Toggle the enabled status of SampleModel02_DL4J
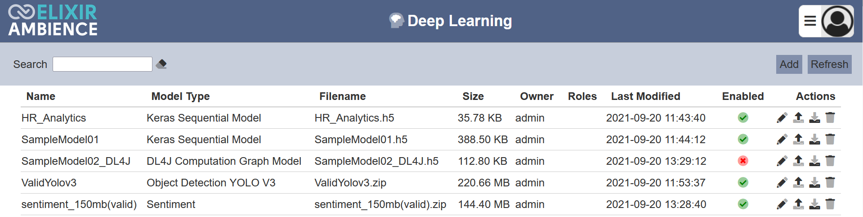This screenshot has height=217, width=863. click(743, 161)
